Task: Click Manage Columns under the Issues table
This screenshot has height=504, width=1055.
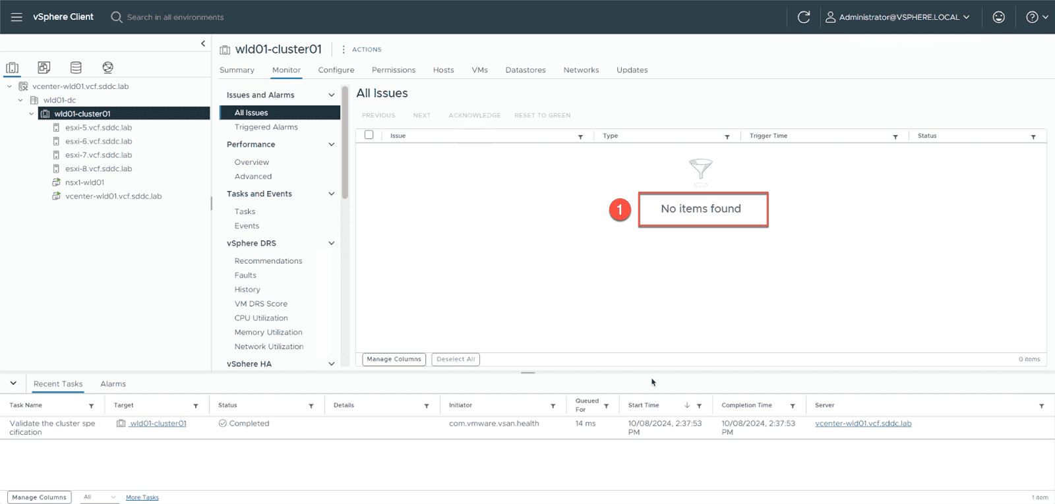Action: tap(394, 359)
